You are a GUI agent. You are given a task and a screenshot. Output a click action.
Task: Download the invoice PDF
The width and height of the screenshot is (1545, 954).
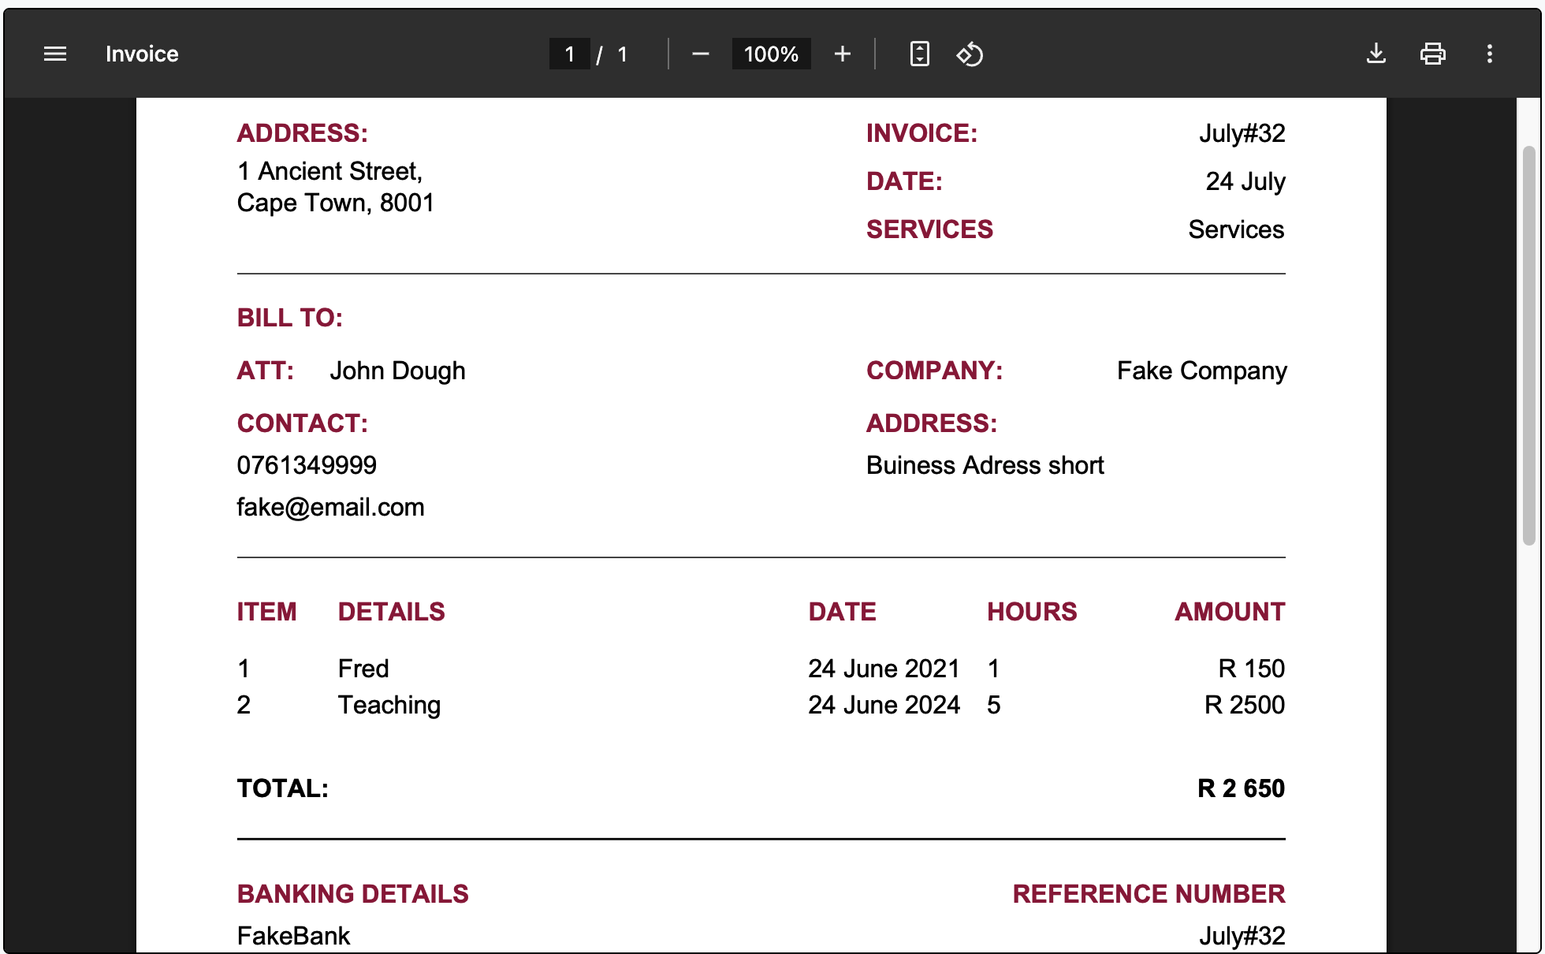(x=1376, y=54)
